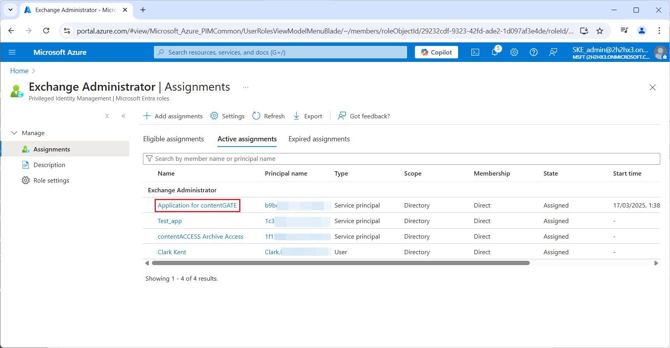This screenshot has width=670, height=348.
Task: Open Clark Kent member link
Action: tap(172, 252)
